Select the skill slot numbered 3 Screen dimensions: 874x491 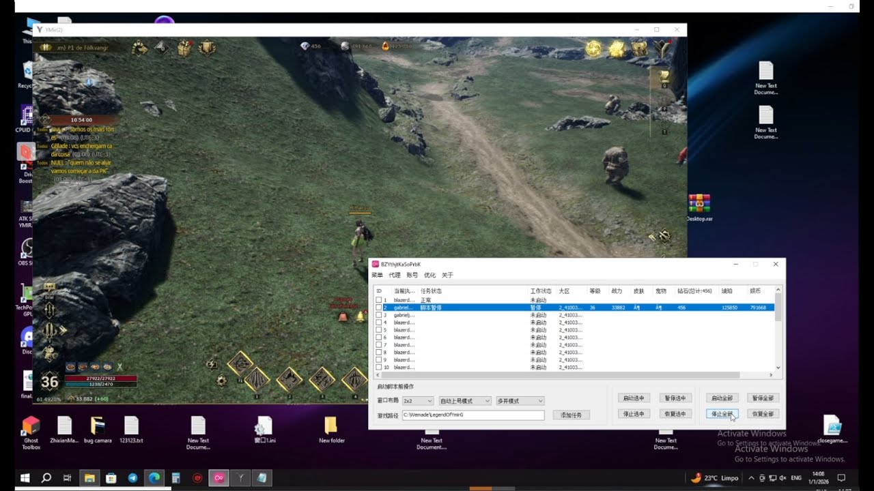(x=322, y=380)
